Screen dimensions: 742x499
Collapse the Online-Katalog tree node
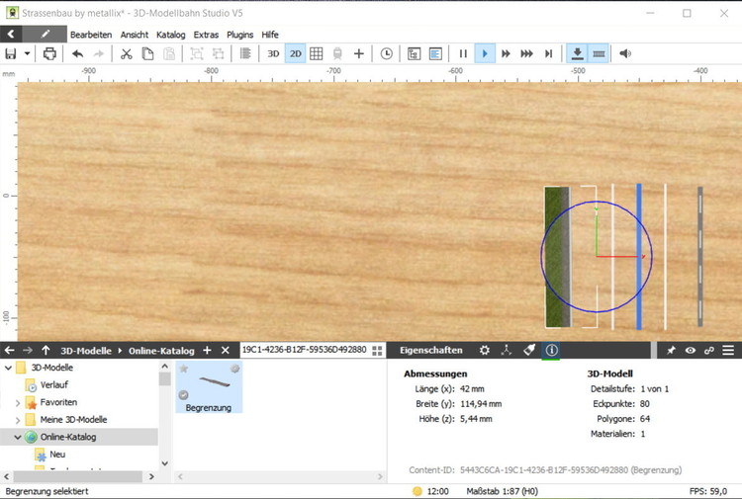point(18,437)
